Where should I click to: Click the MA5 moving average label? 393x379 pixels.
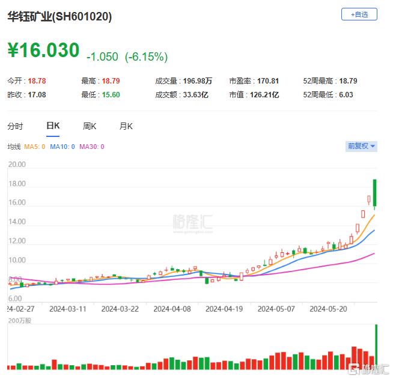pyautogui.click(x=35, y=147)
